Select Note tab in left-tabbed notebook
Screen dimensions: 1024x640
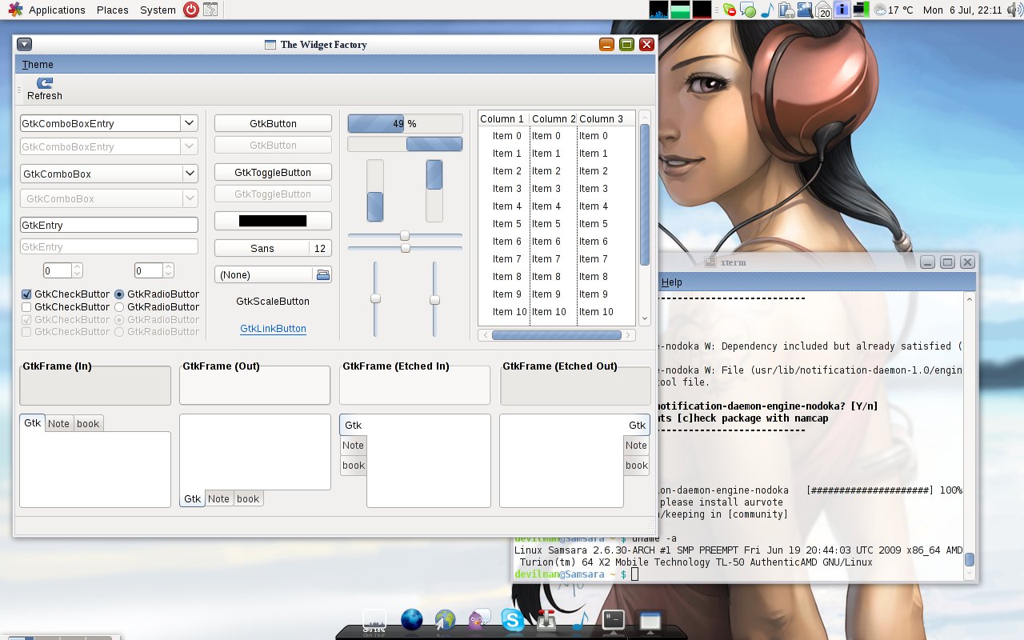point(353,446)
